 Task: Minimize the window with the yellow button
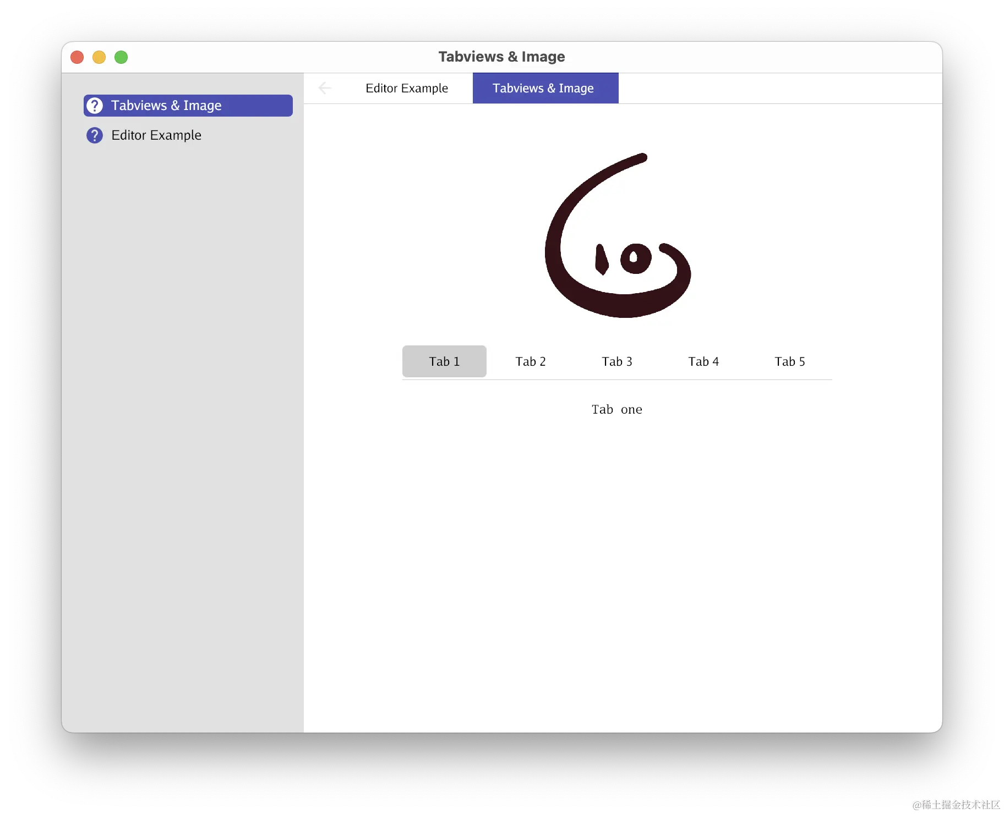[x=99, y=57]
